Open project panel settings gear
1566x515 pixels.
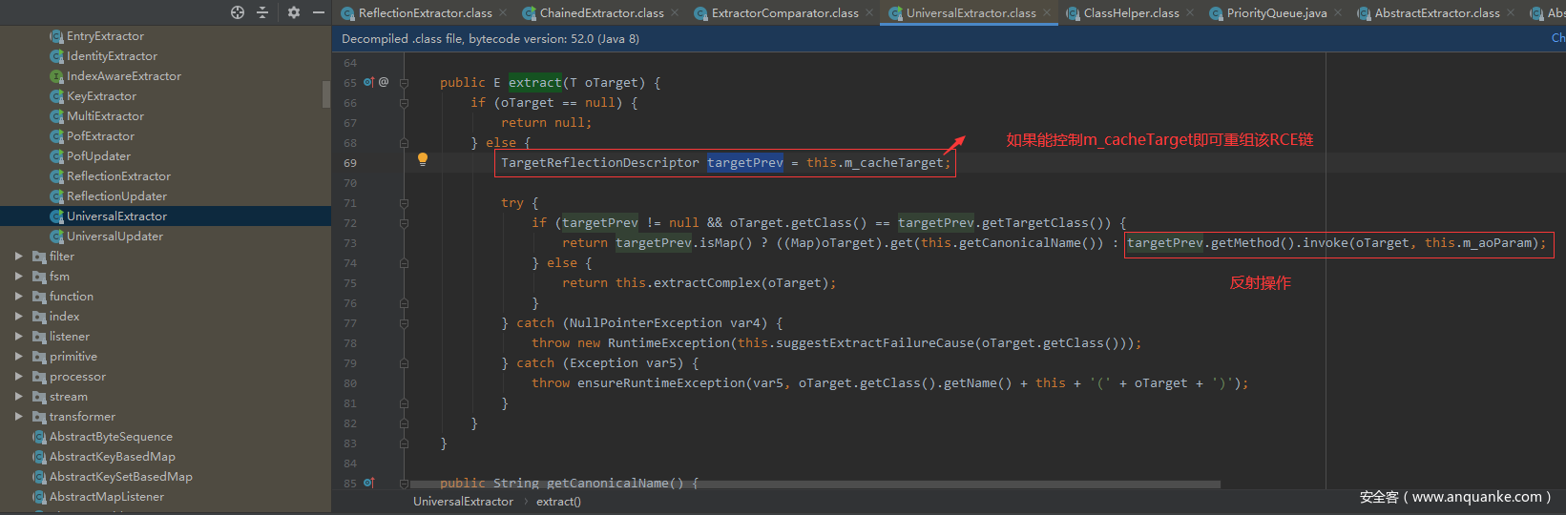tap(293, 12)
